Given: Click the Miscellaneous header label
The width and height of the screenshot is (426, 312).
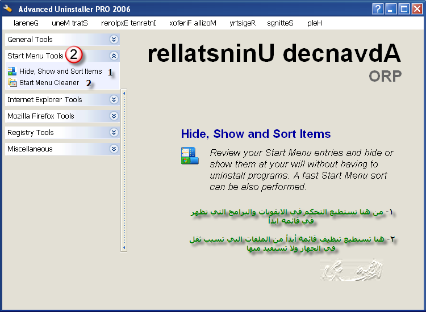Looking at the screenshot, I should pos(30,149).
